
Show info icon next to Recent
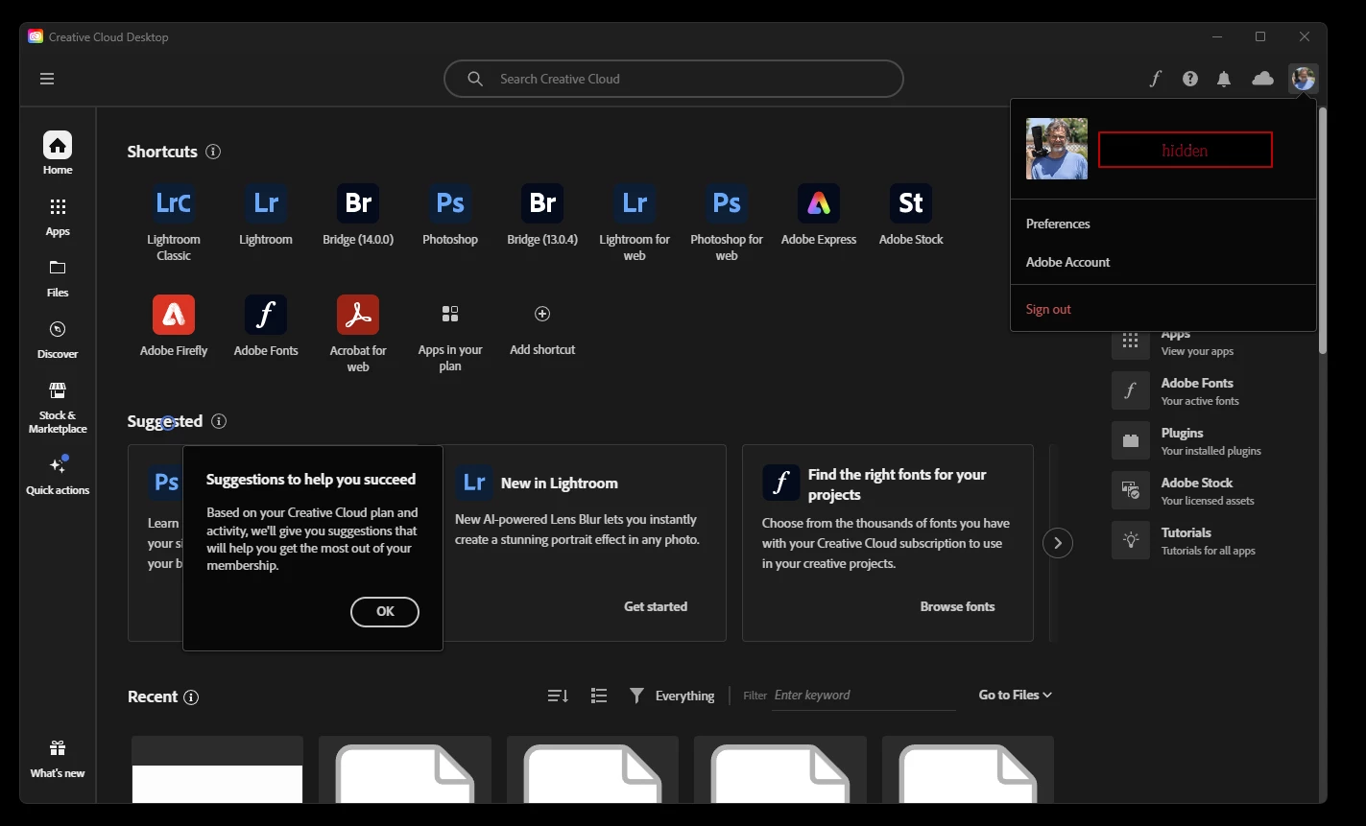191,697
